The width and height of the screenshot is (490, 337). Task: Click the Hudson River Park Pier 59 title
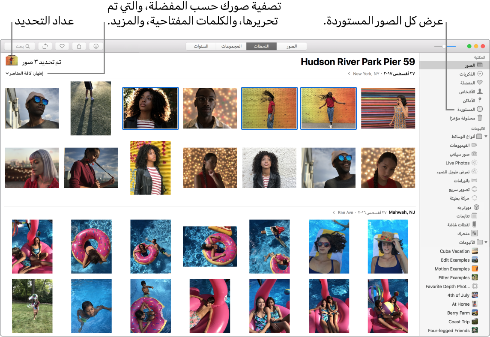358,62
